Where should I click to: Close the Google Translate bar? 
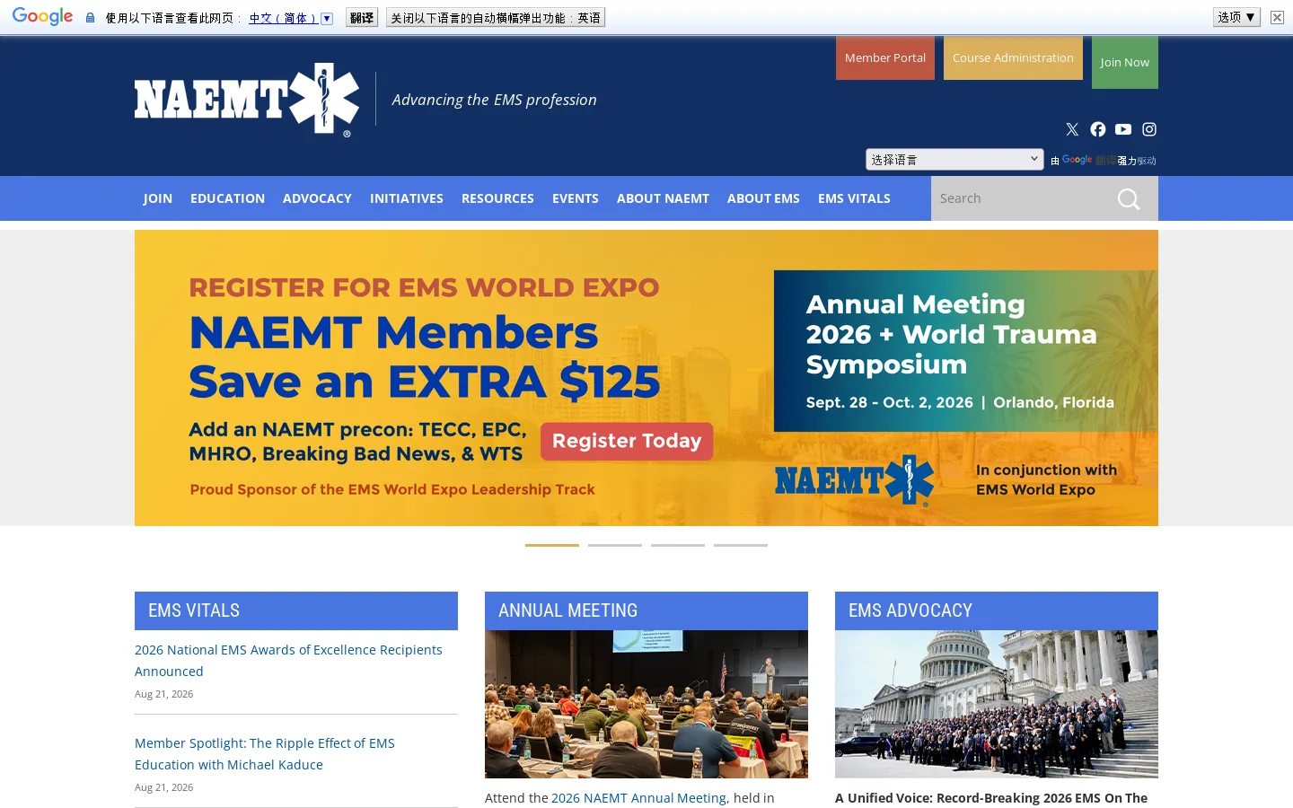(1277, 17)
